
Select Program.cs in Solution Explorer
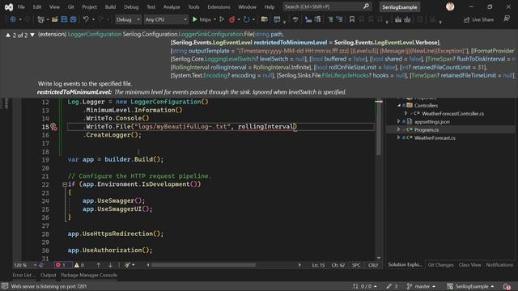pos(427,129)
